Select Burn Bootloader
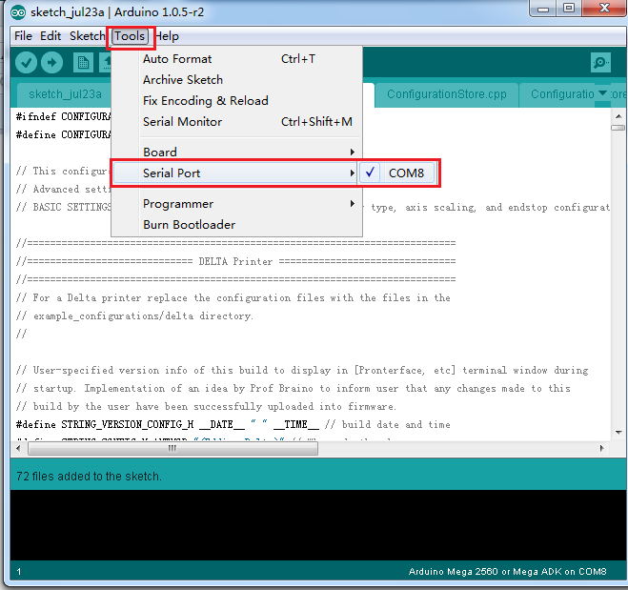 point(236,225)
